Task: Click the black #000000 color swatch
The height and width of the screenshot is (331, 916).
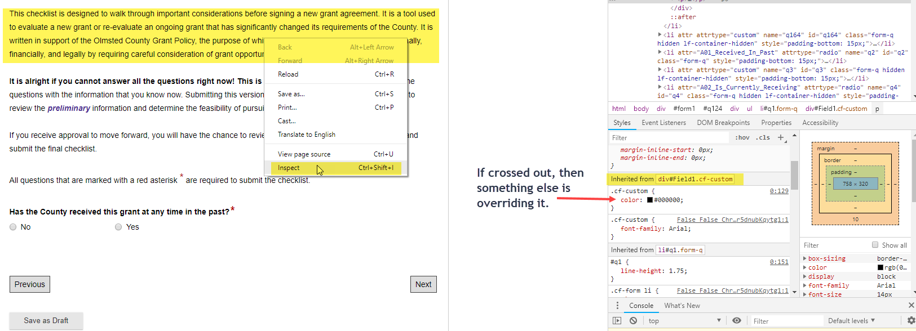Action: pyautogui.click(x=650, y=200)
